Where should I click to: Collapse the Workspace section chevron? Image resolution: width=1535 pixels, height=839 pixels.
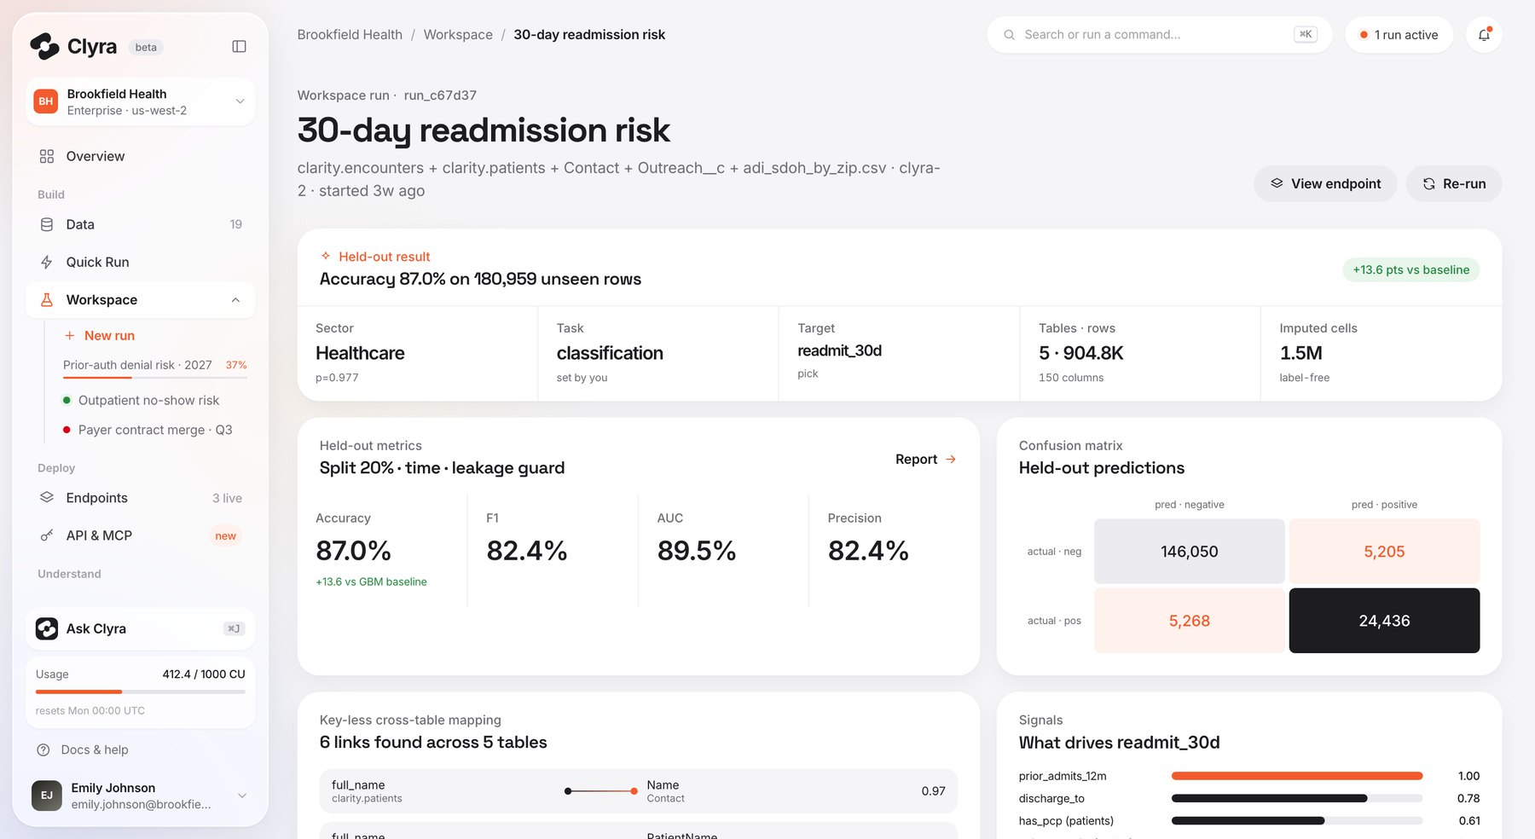235,300
